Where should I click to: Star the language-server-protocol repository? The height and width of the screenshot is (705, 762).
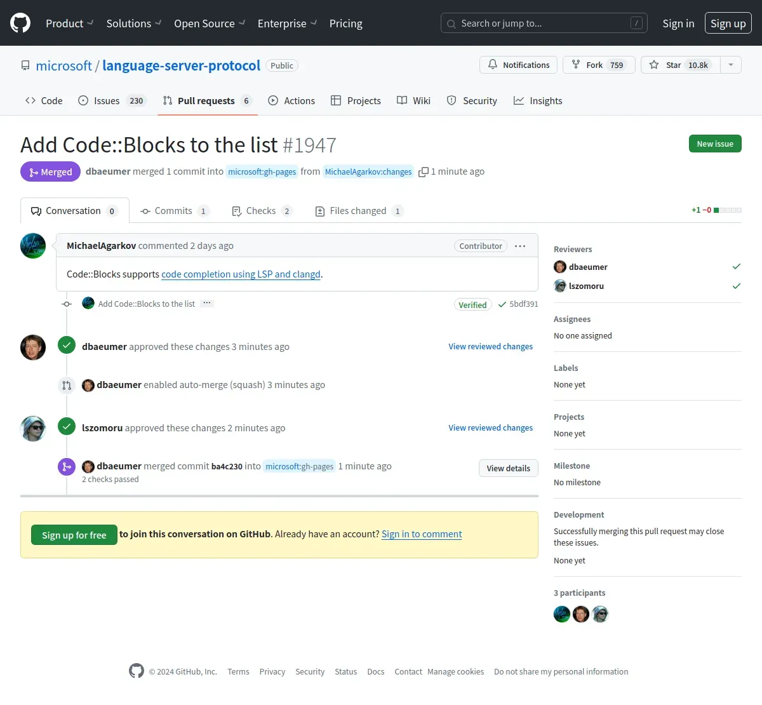click(x=680, y=65)
